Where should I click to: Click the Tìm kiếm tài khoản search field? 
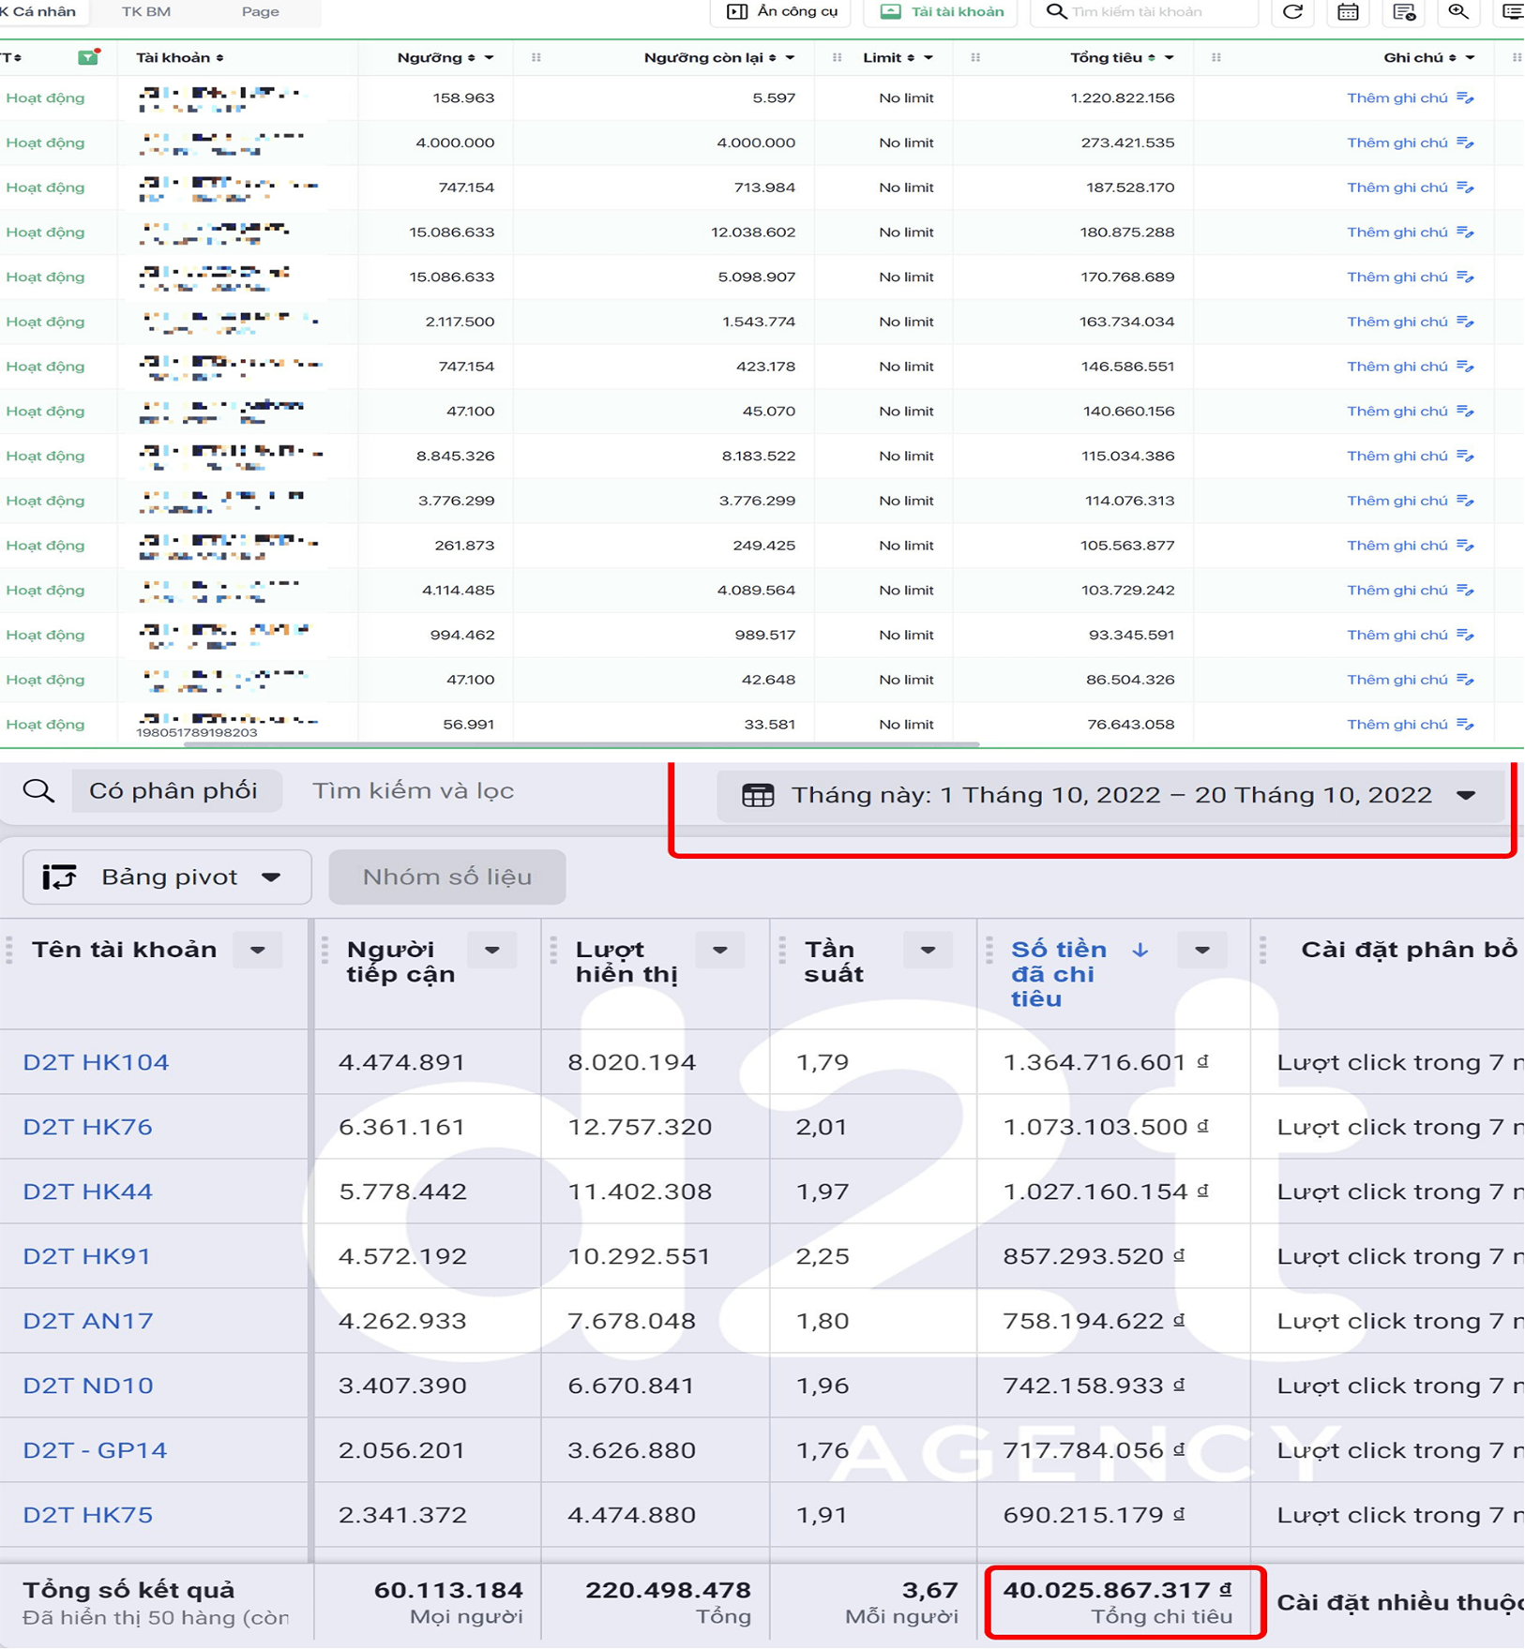1155,12
